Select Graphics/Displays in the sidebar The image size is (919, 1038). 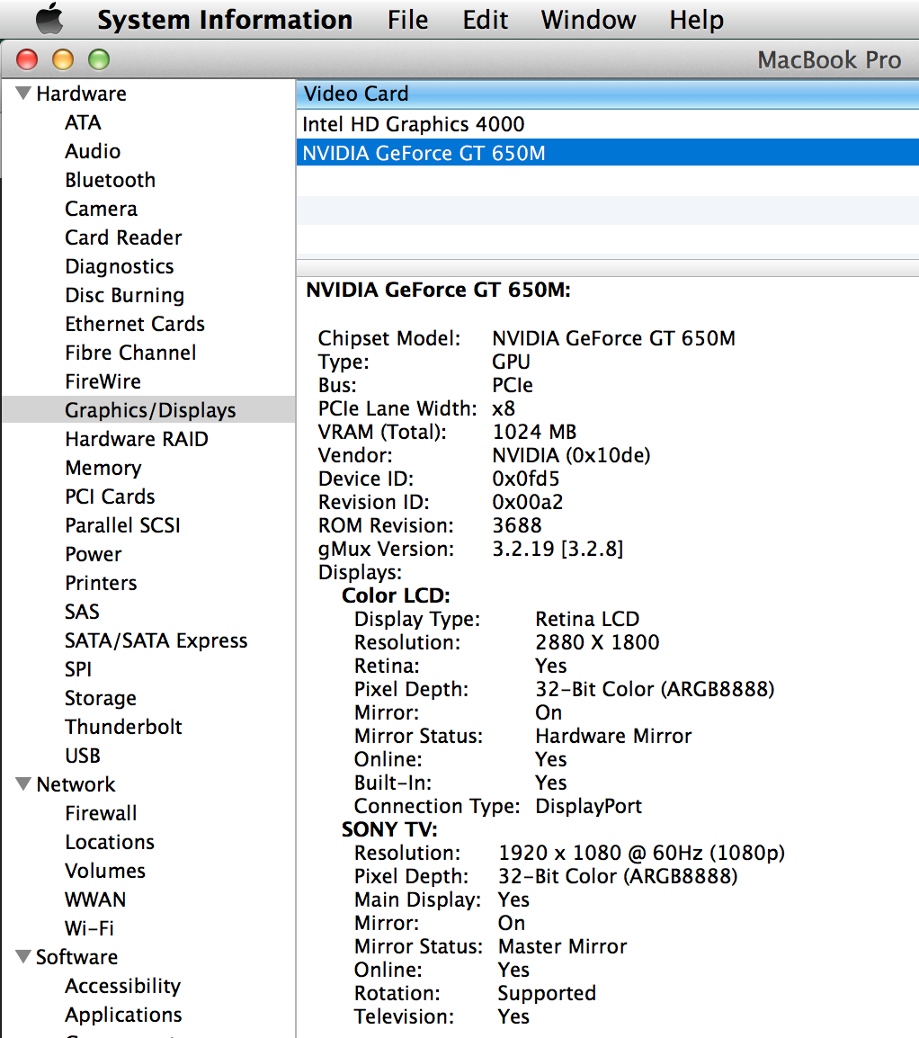click(x=150, y=410)
